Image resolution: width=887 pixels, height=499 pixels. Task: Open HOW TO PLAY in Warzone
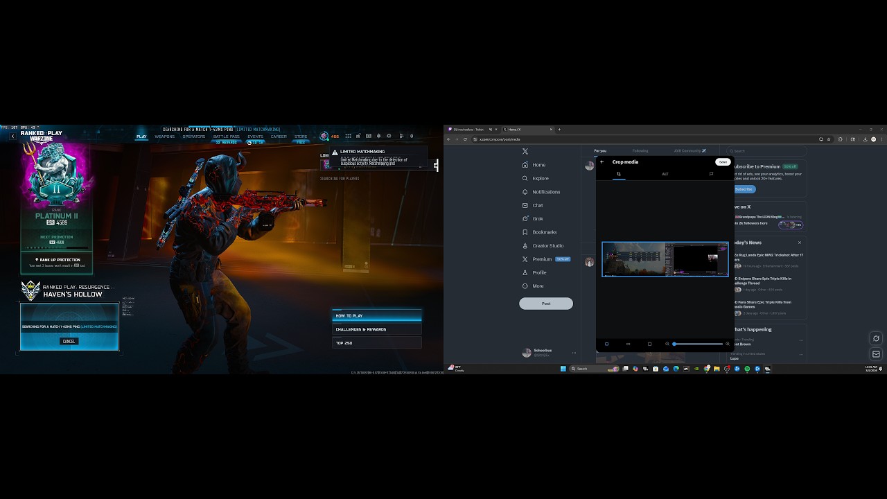(x=377, y=315)
